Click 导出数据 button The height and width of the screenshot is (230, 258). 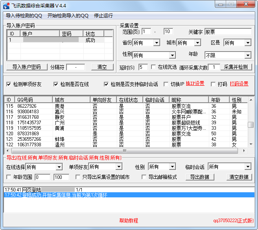pyautogui.click(x=200, y=177)
